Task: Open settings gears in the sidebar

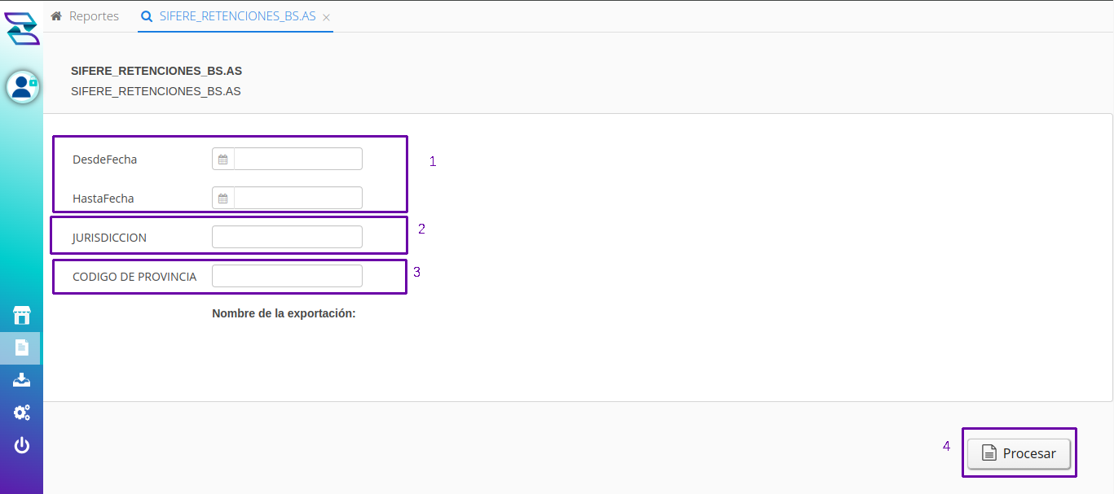Action: tap(22, 413)
